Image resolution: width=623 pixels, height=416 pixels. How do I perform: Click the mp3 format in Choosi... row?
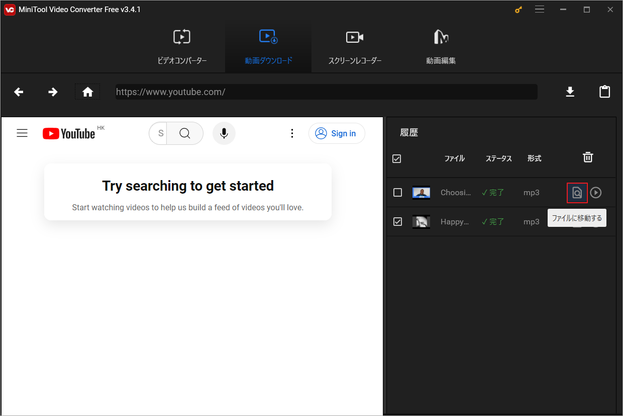click(x=531, y=192)
